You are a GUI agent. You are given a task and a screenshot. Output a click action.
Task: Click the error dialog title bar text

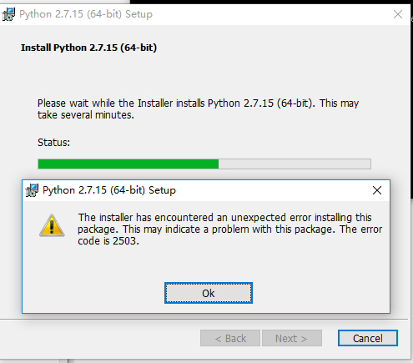tap(109, 190)
